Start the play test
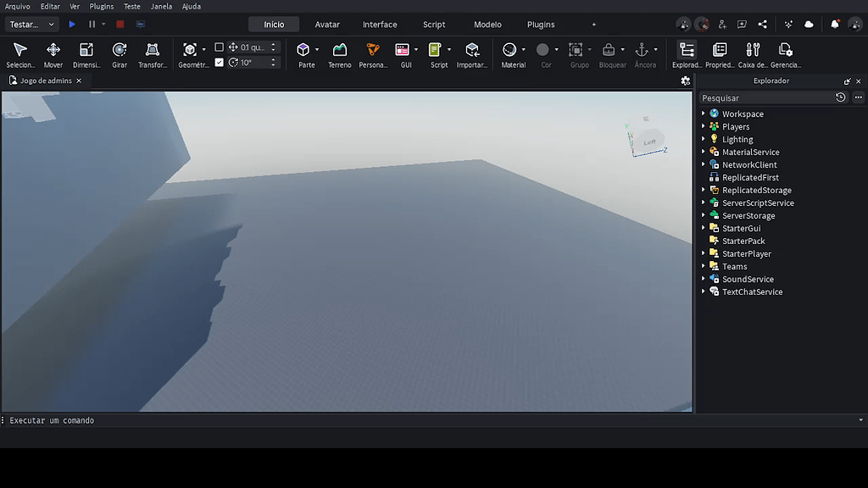 pos(72,25)
